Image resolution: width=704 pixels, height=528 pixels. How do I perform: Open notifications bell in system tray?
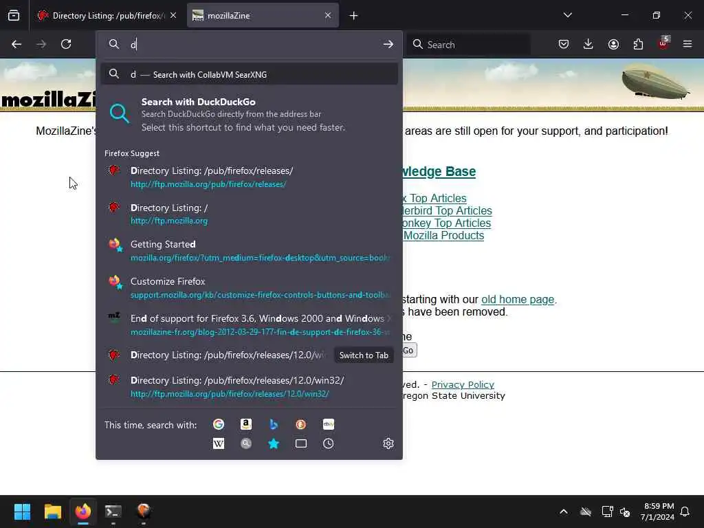point(685,511)
